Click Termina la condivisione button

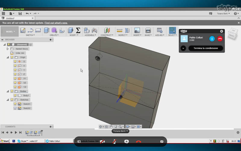pyautogui.click(x=206, y=48)
